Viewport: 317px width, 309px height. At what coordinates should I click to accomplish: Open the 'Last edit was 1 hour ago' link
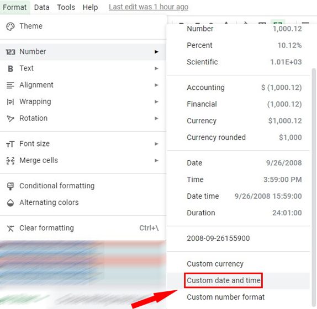(x=149, y=7)
